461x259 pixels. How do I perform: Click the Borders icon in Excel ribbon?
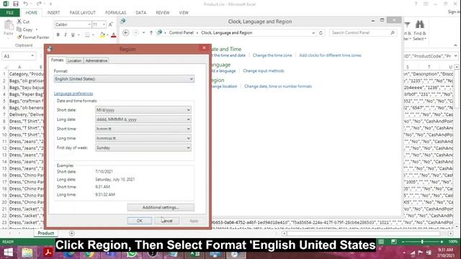point(87,35)
